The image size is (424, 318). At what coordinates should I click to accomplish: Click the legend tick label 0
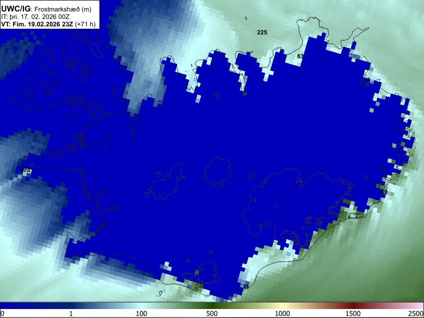click(x=2, y=314)
